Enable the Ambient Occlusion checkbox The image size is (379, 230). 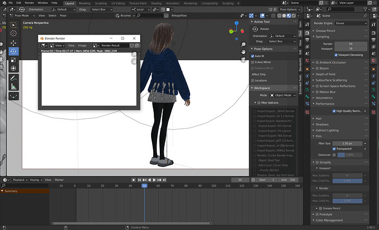317,62
